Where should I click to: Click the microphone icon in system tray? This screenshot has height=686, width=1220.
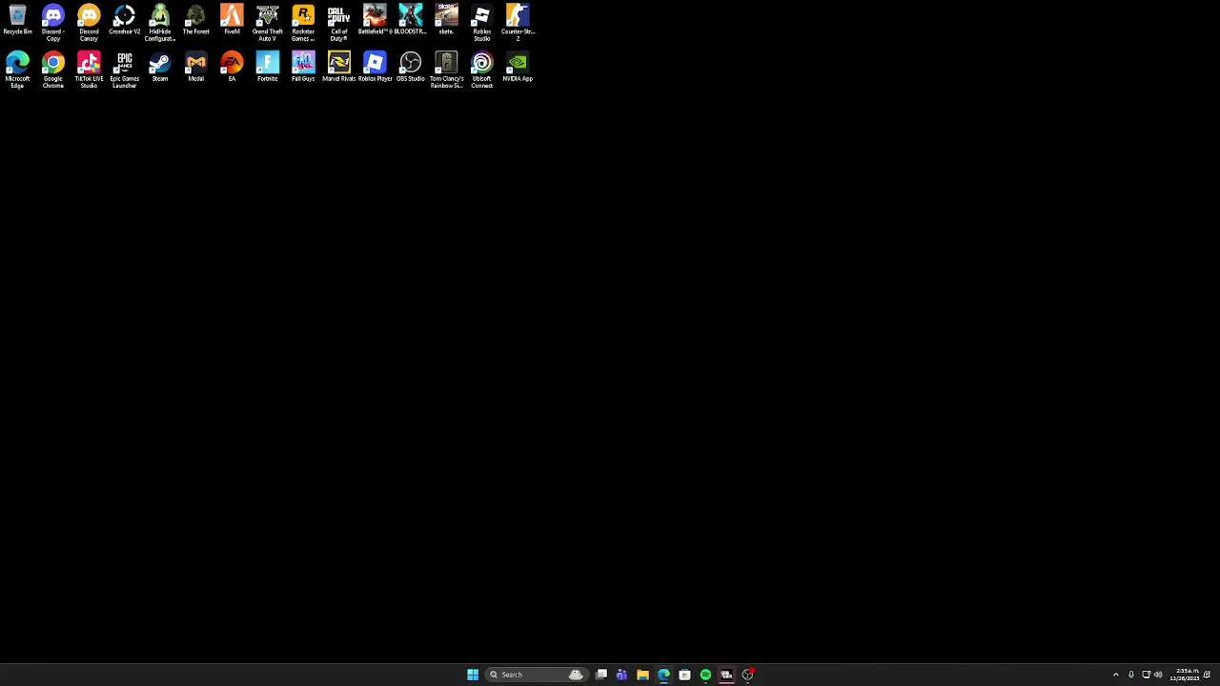pos(1131,675)
